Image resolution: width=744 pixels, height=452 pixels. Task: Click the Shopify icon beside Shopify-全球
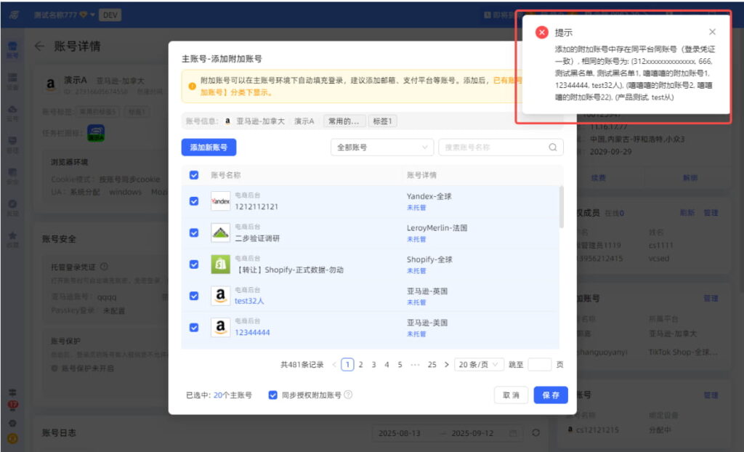[220, 264]
